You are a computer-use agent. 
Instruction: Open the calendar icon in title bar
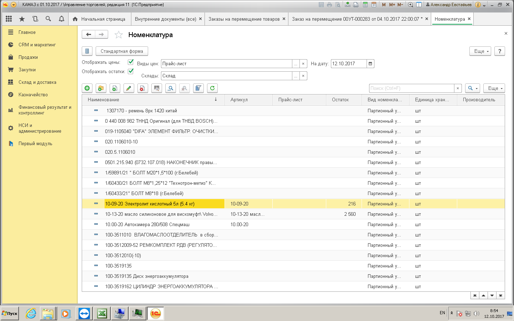(374, 5)
